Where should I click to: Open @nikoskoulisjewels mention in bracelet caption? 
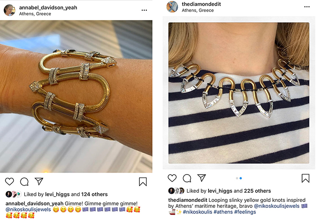coord(28,210)
